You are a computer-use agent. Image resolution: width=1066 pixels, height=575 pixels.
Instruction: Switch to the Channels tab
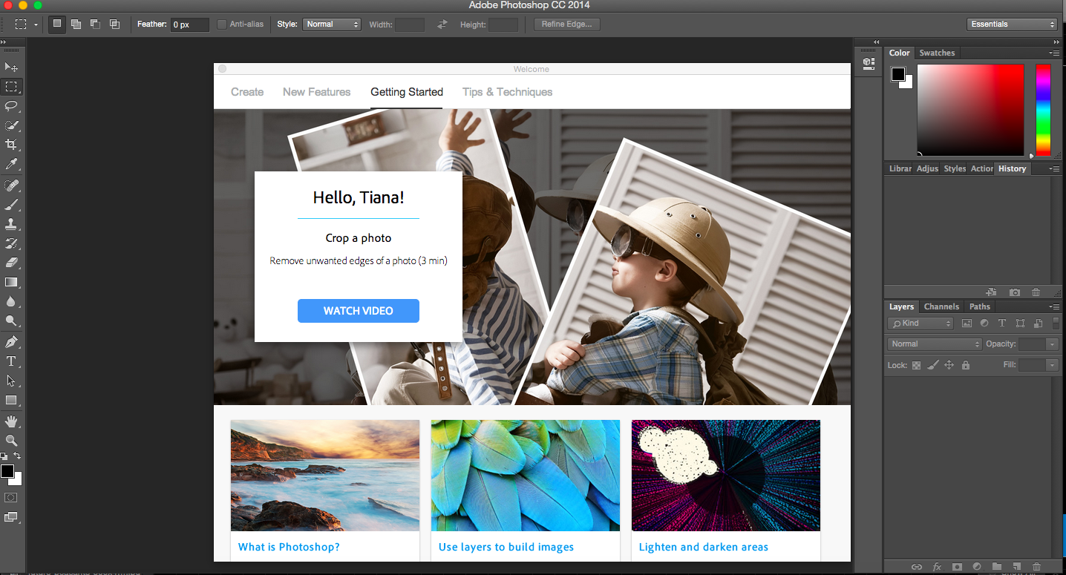pyautogui.click(x=941, y=306)
